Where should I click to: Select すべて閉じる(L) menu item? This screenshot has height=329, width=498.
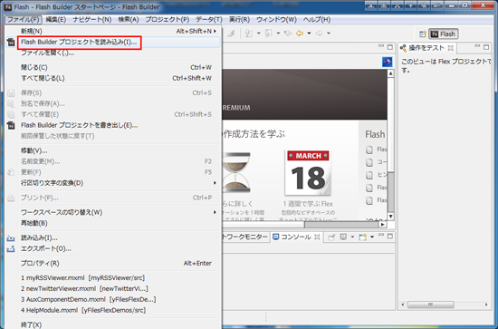(120, 78)
